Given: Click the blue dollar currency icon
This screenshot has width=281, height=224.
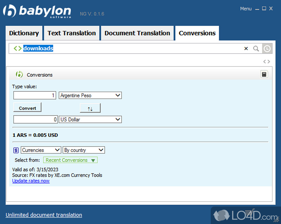Looking at the screenshot, I should tap(16, 150).
